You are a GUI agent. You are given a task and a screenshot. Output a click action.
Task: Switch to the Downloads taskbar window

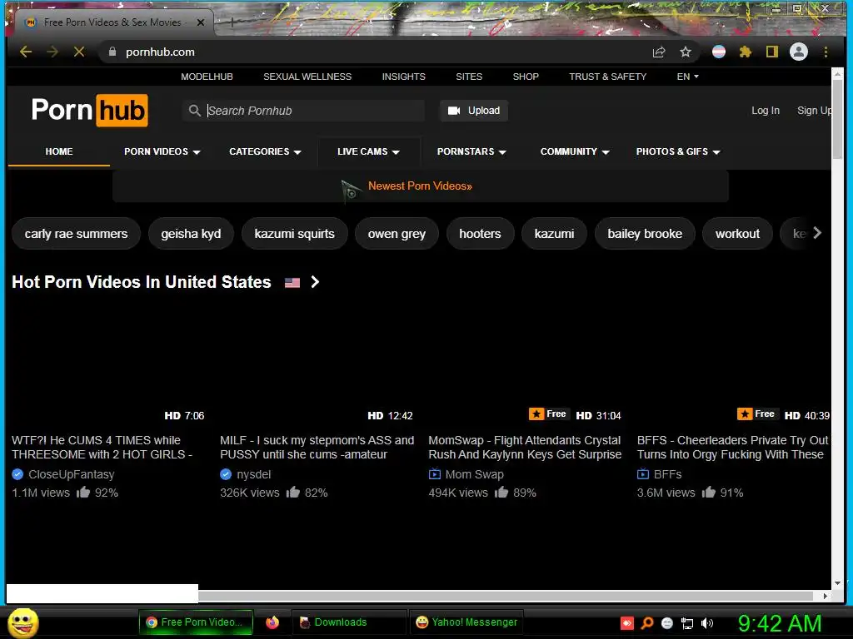tap(349, 622)
